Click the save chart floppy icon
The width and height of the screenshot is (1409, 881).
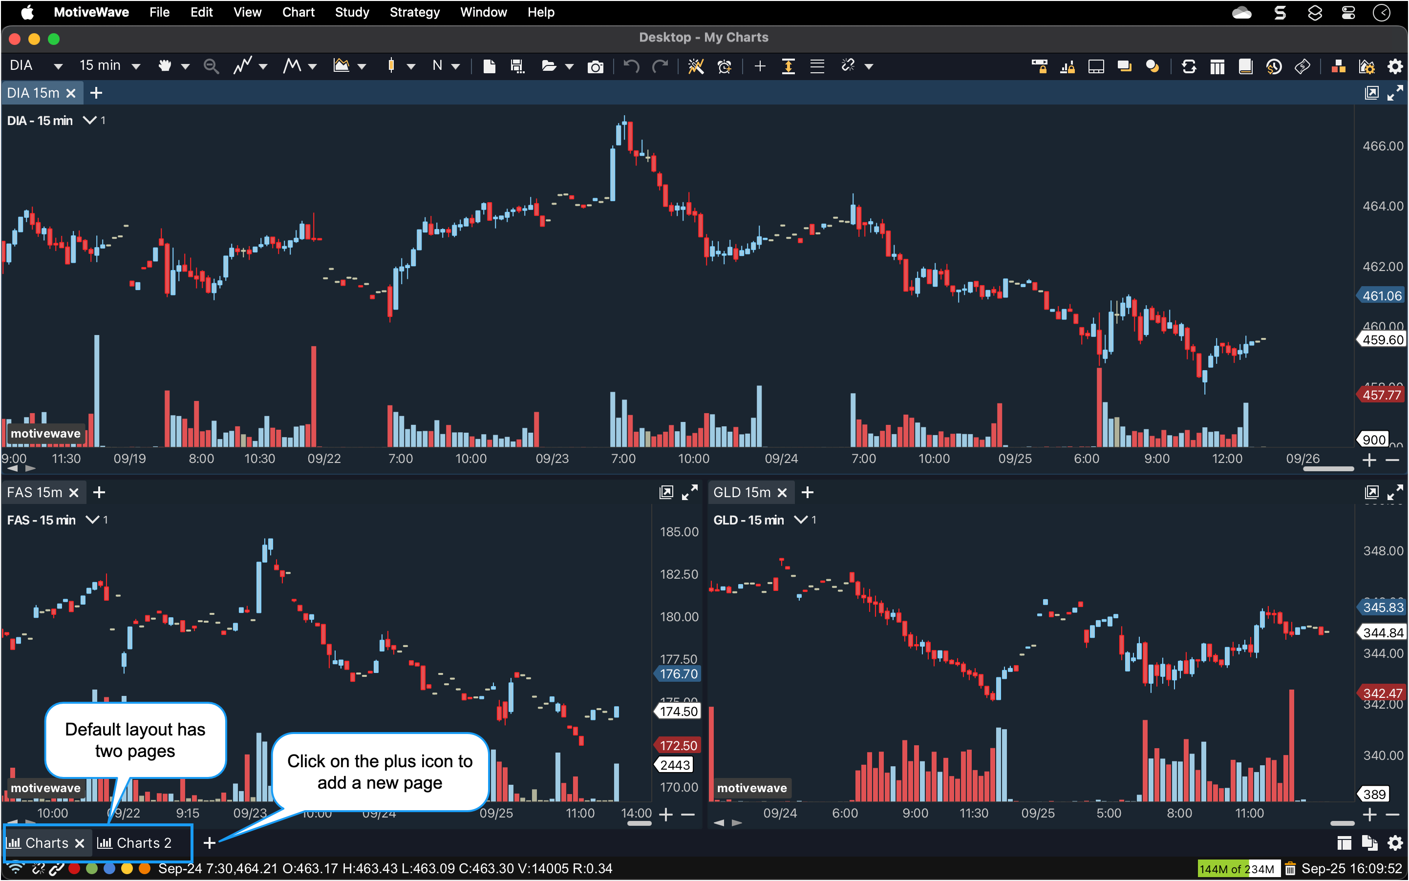point(517,66)
